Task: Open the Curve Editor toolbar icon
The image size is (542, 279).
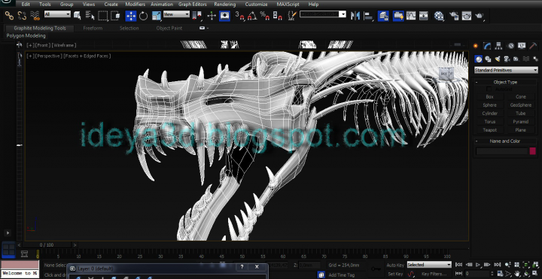Action: (x=411, y=16)
